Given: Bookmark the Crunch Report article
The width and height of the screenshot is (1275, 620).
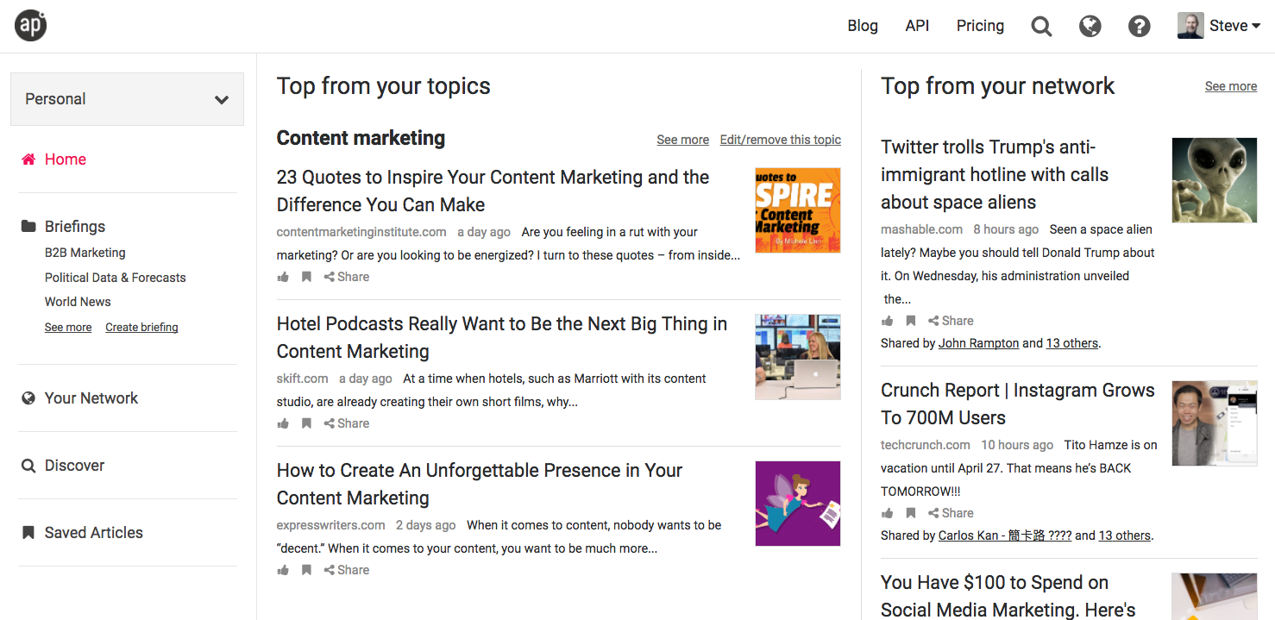Looking at the screenshot, I should pyautogui.click(x=910, y=513).
